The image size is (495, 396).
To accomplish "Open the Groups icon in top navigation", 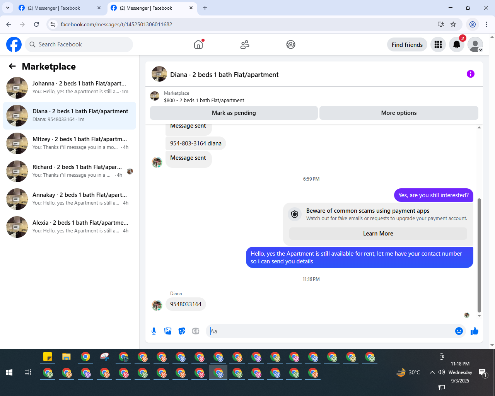I will click(x=291, y=44).
